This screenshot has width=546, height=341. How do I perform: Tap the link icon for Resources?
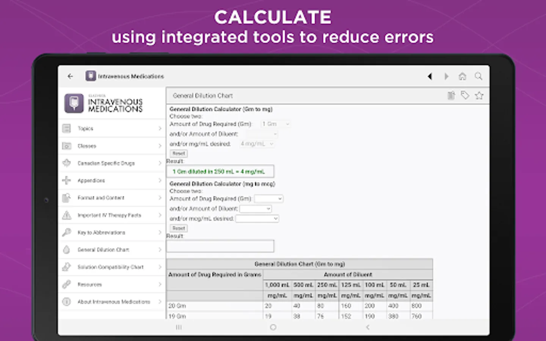(66, 284)
